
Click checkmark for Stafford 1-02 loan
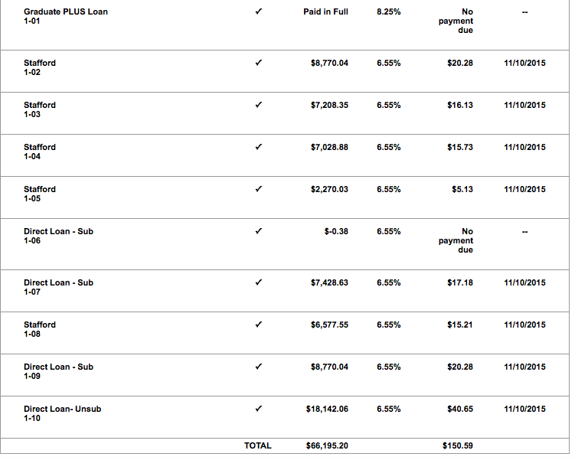pyautogui.click(x=259, y=63)
